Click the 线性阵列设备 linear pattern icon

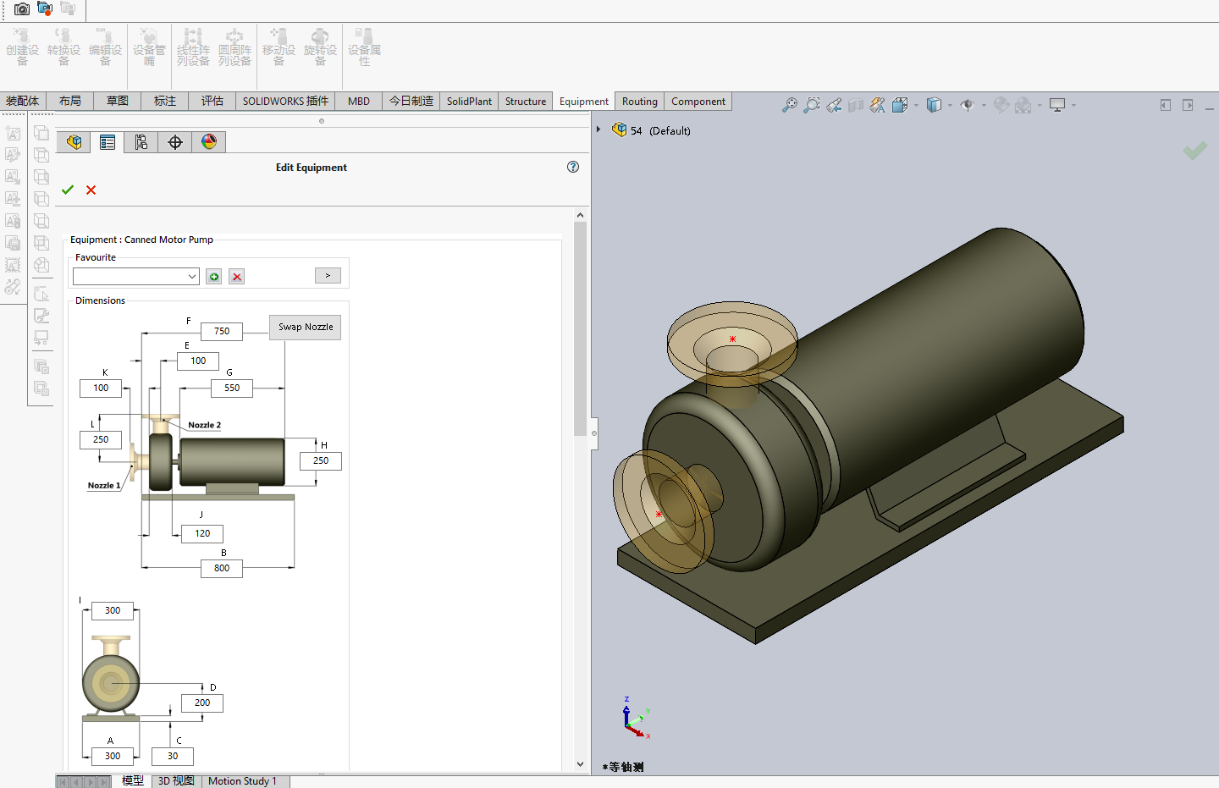[x=193, y=46]
